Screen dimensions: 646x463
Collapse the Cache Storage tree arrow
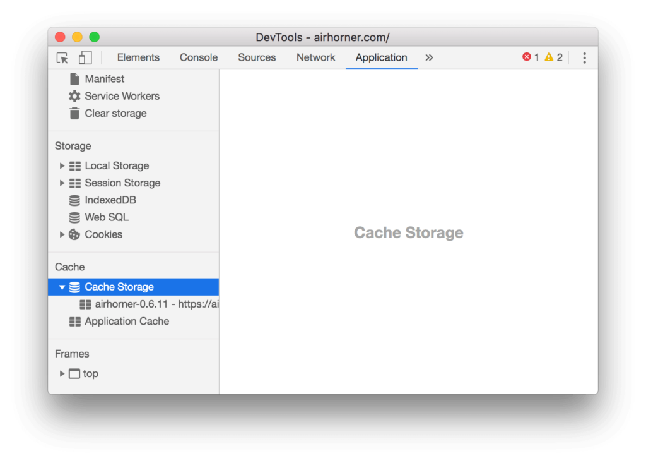[x=62, y=287]
